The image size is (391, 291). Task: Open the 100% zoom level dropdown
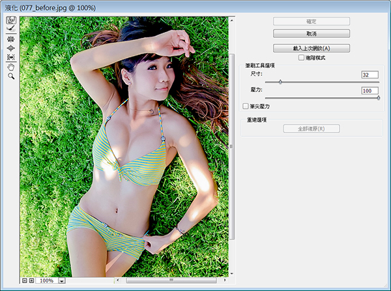point(62,281)
